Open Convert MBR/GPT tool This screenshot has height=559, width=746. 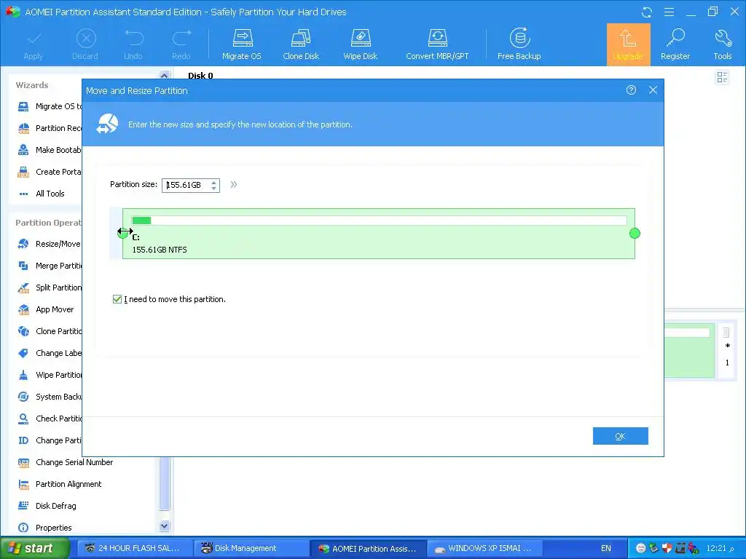(x=437, y=44)
